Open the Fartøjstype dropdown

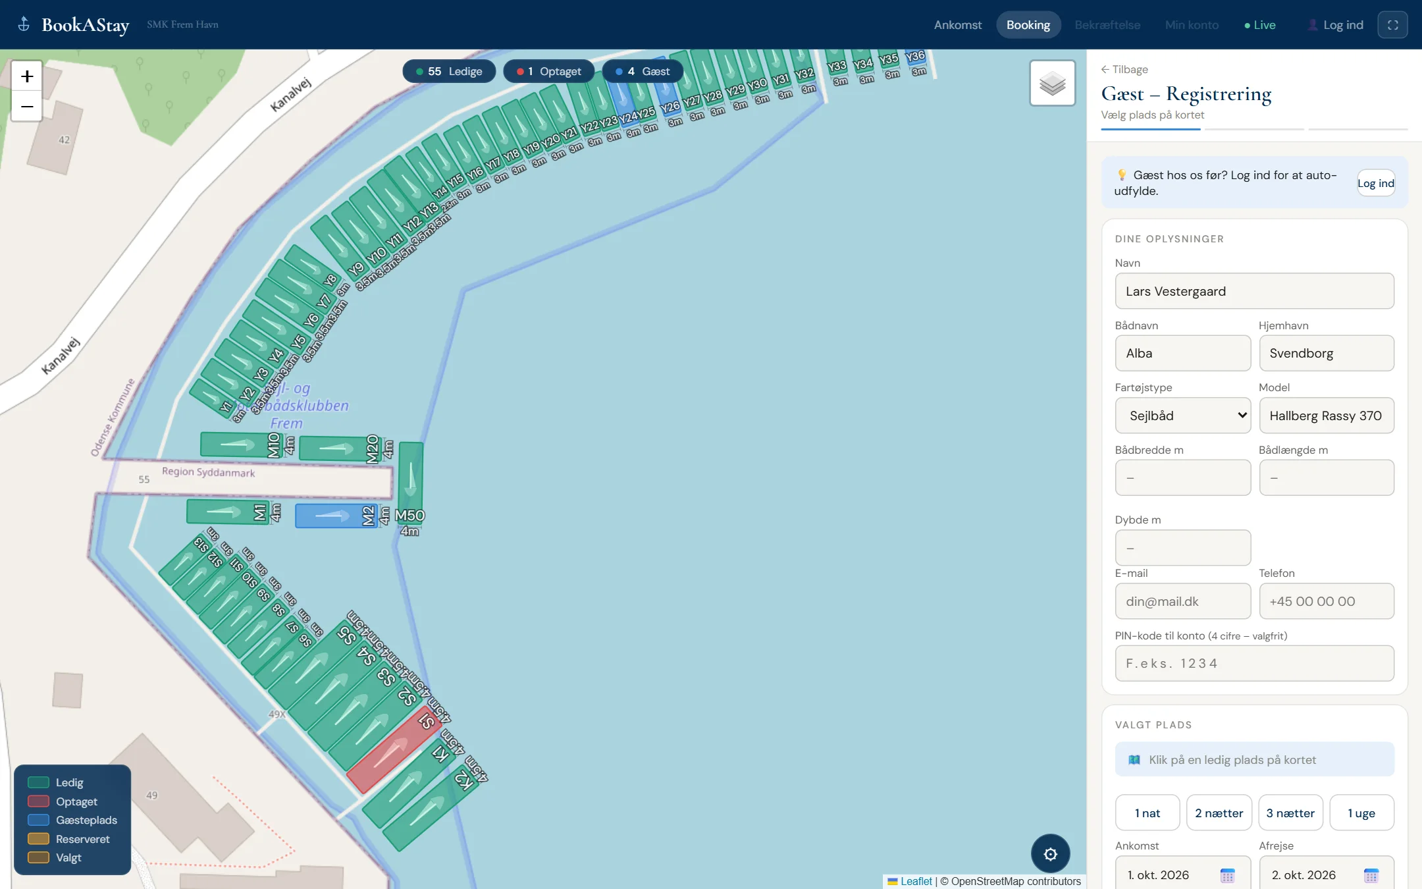click(x=1182, y=416)
